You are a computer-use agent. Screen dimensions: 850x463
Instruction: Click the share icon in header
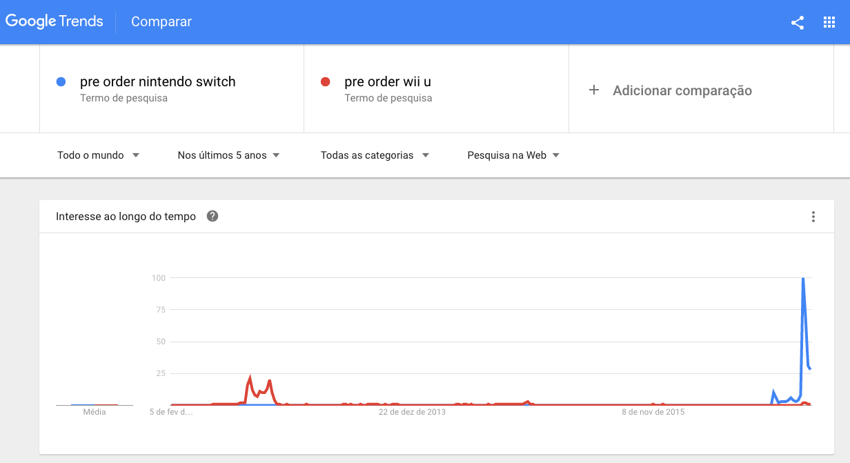[x=798, y=22]
